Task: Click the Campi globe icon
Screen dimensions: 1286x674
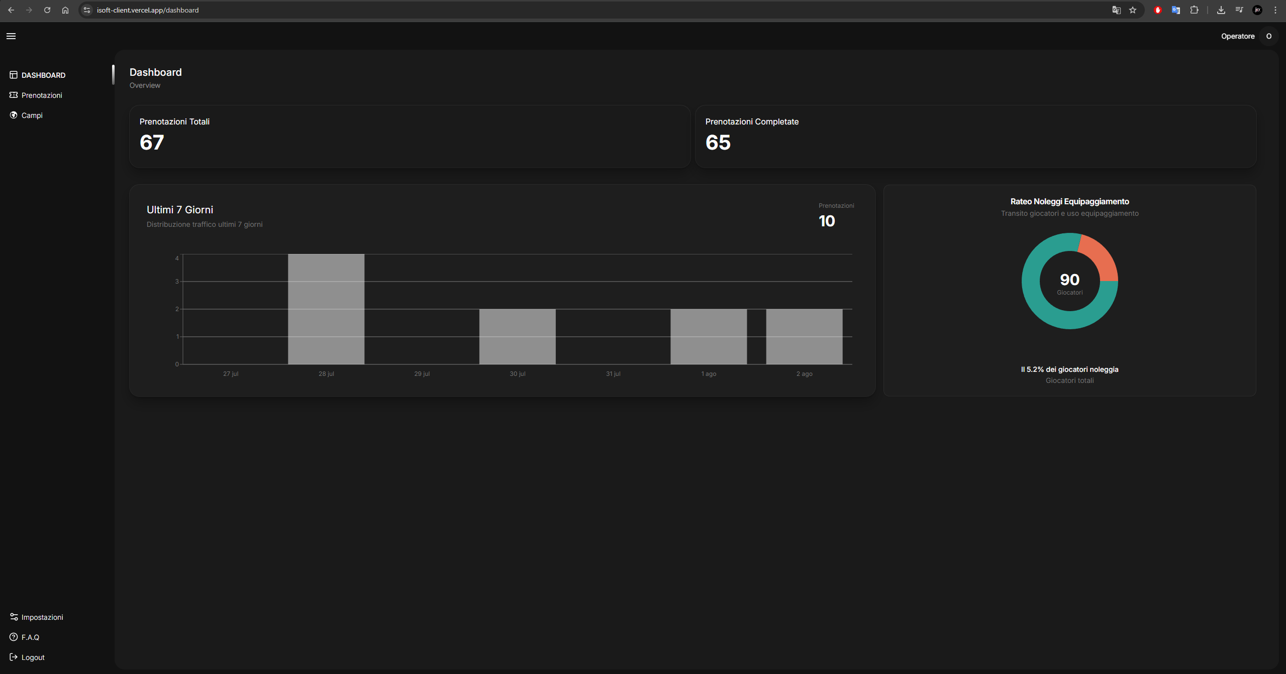Action: 14,115
